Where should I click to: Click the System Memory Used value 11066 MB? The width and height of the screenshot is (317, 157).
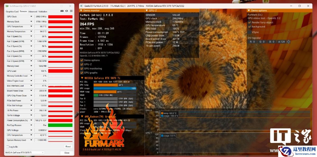tap(42, 140)
